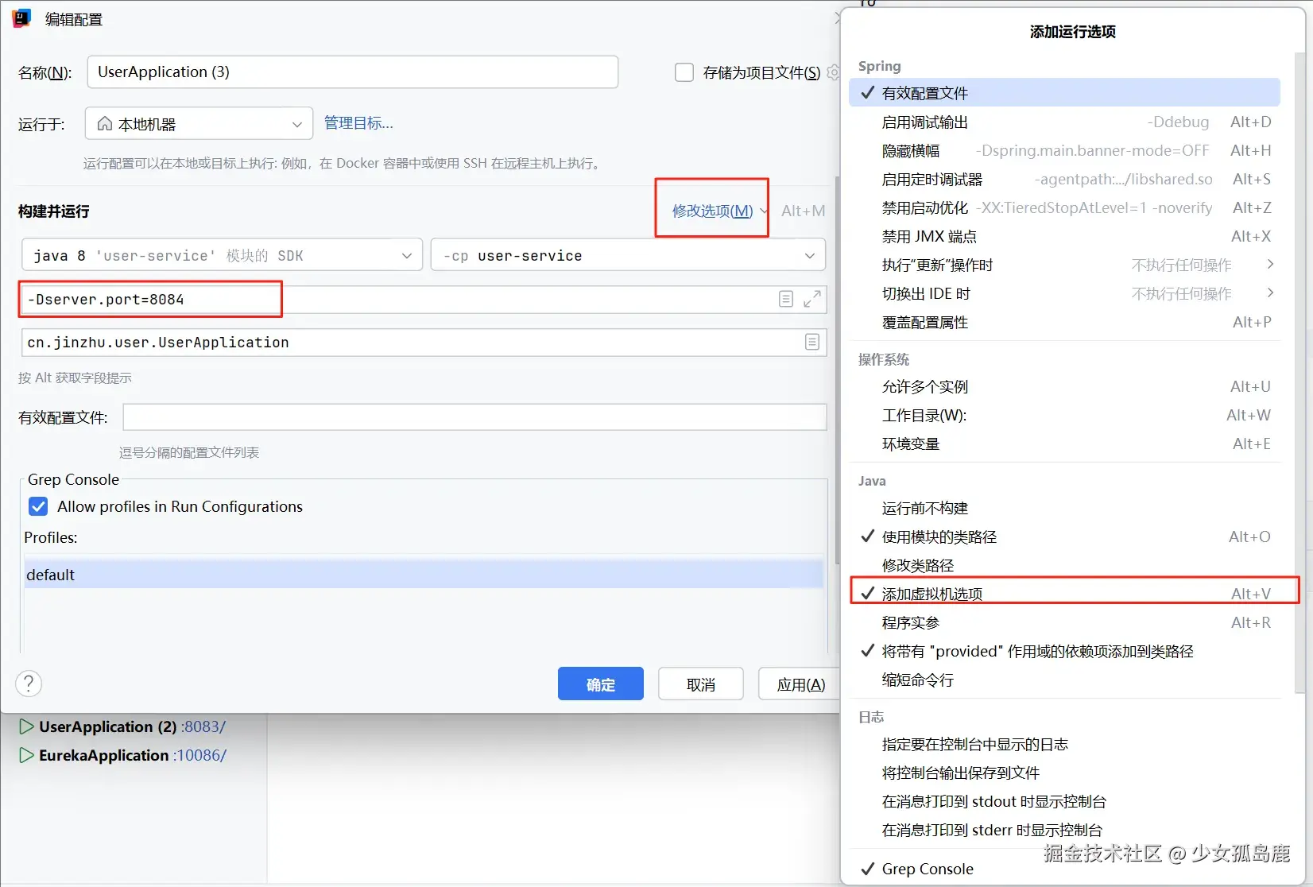Toggle 添加虚拟机选项 option
Screen dimensions: 1313x887
click(x=1064, y=594)
